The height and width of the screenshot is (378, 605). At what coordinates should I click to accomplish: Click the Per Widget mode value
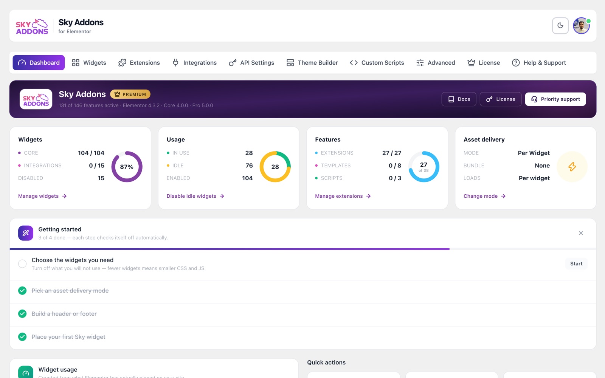534,153
